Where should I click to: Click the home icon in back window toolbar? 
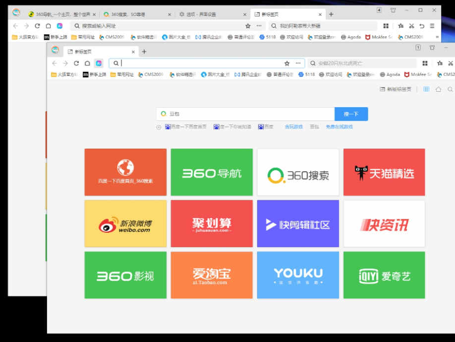(49, 26)
